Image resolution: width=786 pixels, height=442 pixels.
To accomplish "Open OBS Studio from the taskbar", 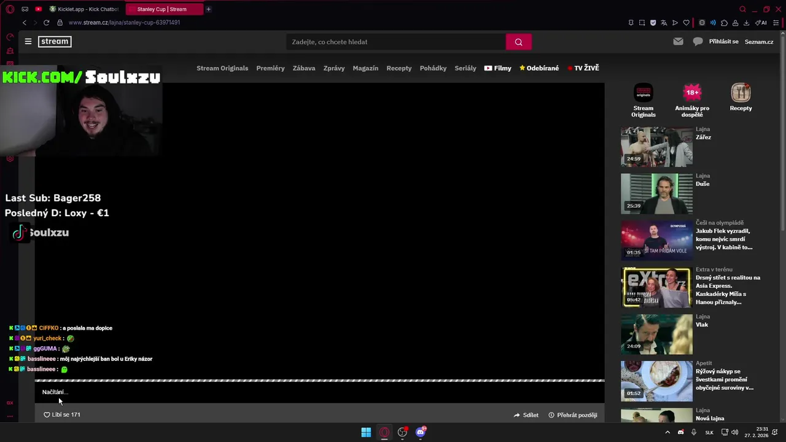I will tap(402, 432).
